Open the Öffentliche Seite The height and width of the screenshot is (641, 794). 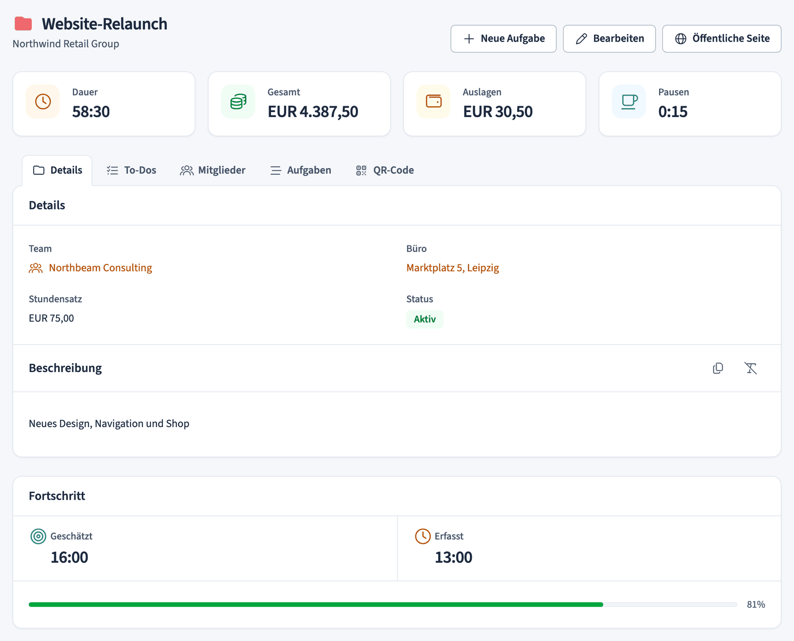(722, 39)
